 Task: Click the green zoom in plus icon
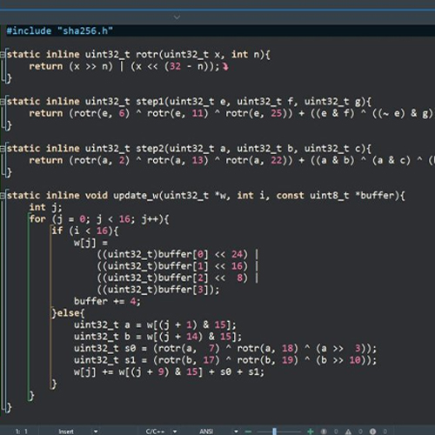[311, 432]
